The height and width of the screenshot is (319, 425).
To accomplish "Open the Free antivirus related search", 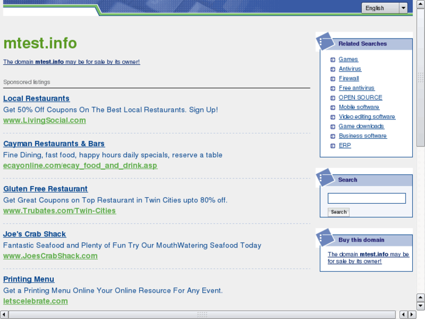I will [357, 88].
